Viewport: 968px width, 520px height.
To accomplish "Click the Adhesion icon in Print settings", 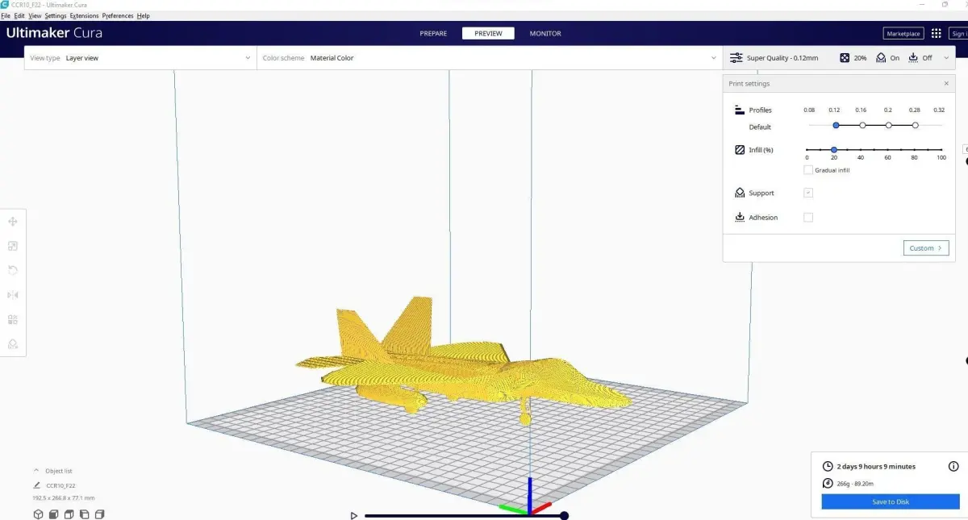I will (740, 218).
